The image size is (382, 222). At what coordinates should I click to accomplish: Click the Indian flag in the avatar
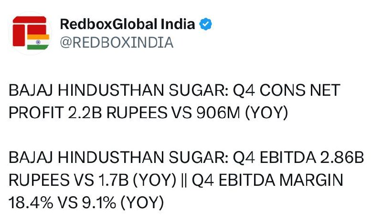point(38,42)
